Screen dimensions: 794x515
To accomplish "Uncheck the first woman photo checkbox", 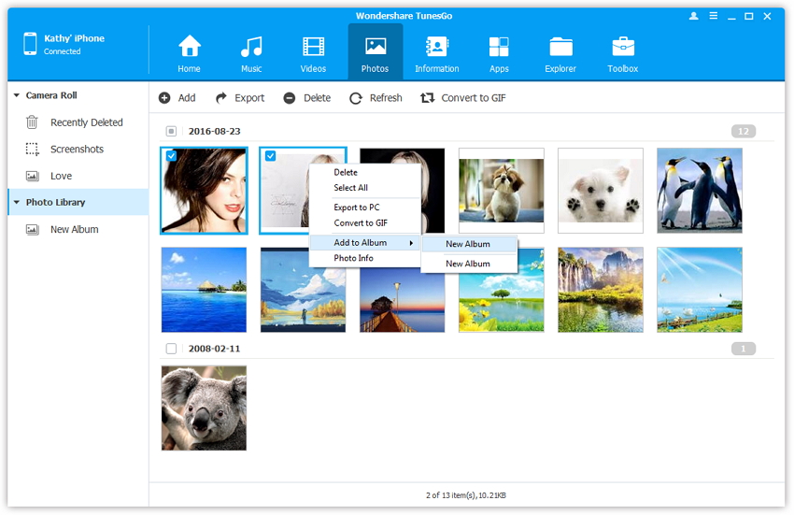I will point(171,157).
